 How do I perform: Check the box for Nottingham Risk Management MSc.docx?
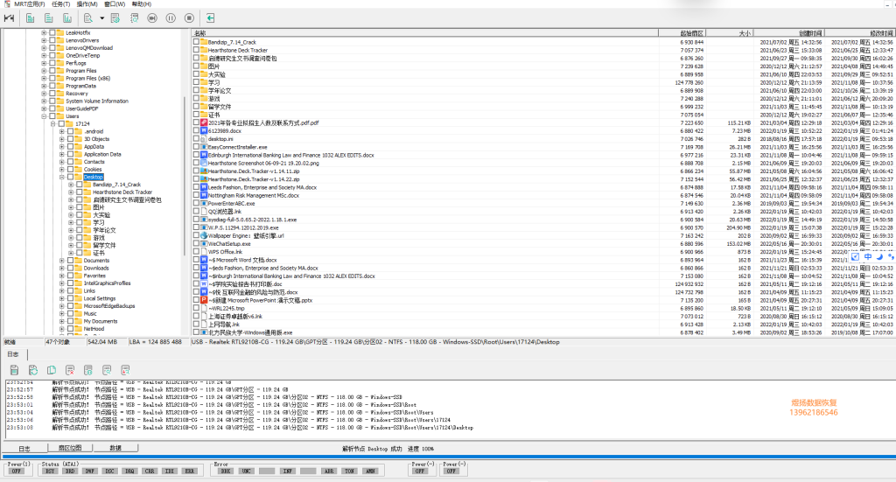196,195
